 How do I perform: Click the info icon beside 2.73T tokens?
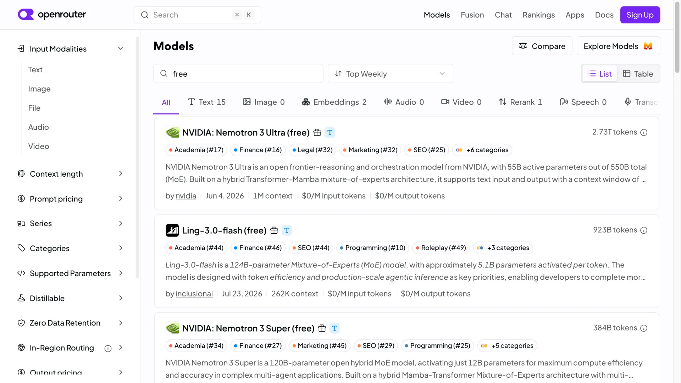pos(644,132)
